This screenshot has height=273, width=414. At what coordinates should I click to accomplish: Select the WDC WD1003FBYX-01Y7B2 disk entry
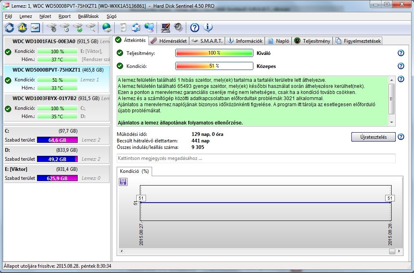[x=57, y=107]
